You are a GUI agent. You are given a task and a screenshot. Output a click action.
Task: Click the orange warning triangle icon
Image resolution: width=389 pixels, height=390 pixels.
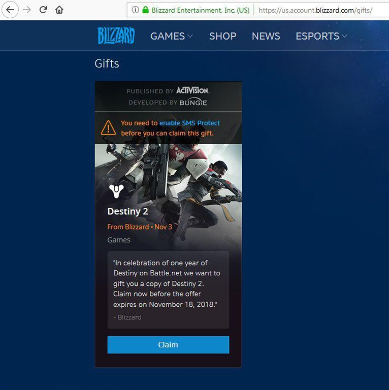tap(108, 128)
